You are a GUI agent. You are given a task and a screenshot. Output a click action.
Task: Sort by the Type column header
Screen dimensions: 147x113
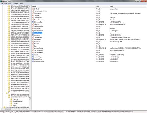[x=102, y=7]
